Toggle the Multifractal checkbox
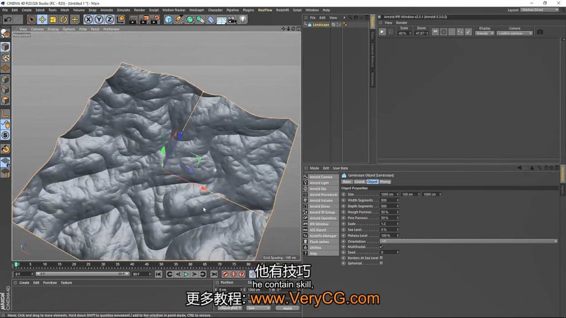This screenshot has height=318, width=566. coord(381,247)
